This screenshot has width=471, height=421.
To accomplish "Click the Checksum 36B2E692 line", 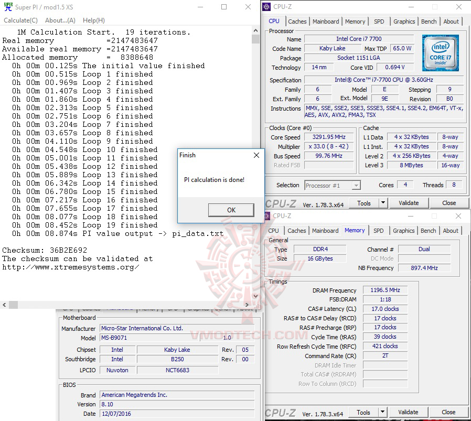I will [x=45, y=251].
